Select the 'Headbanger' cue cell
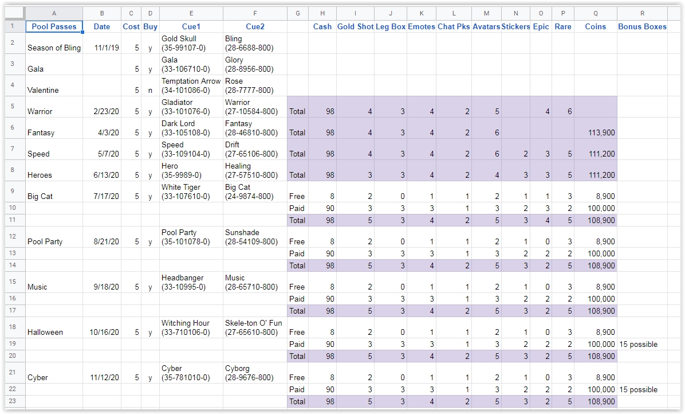The width and height of the screenshot is (685, 414). (191, 282)
